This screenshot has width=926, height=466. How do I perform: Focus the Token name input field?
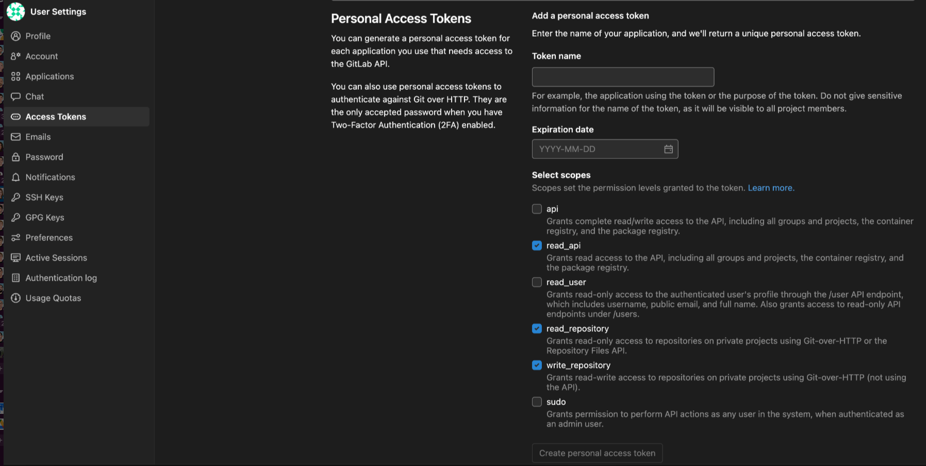(x=623, y=77)
